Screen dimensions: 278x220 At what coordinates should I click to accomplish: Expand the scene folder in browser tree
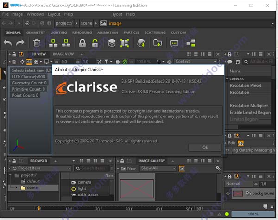[17, 188]
